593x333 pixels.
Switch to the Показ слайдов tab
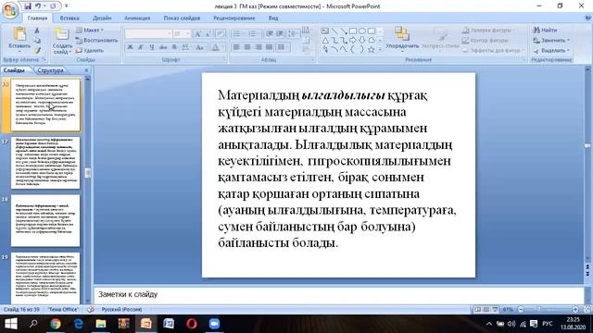[182, 18]
